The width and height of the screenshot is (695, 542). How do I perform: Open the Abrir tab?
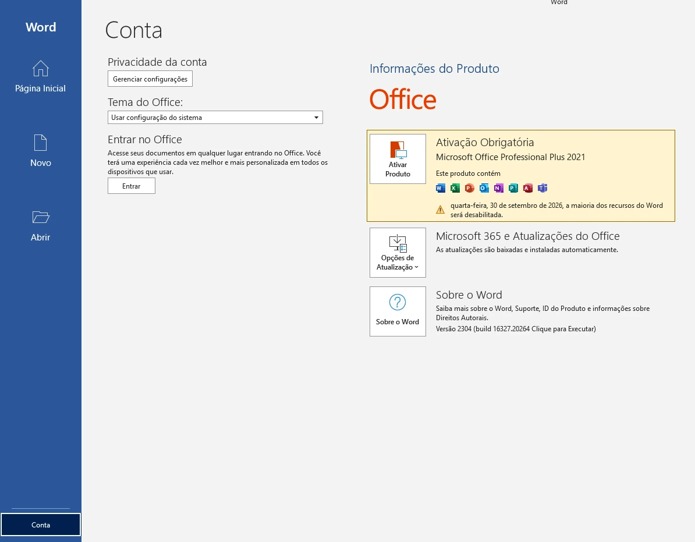(40, 225)
